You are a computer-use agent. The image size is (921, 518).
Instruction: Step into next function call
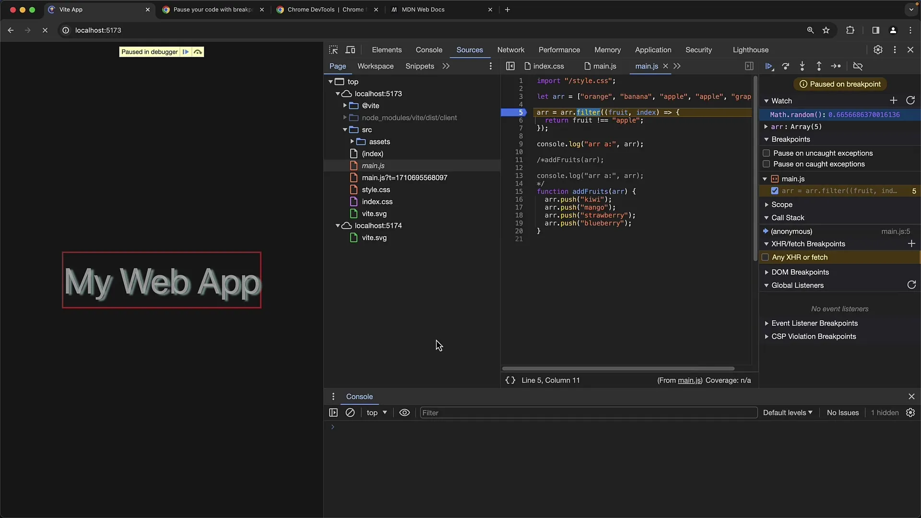coord(802,66)
